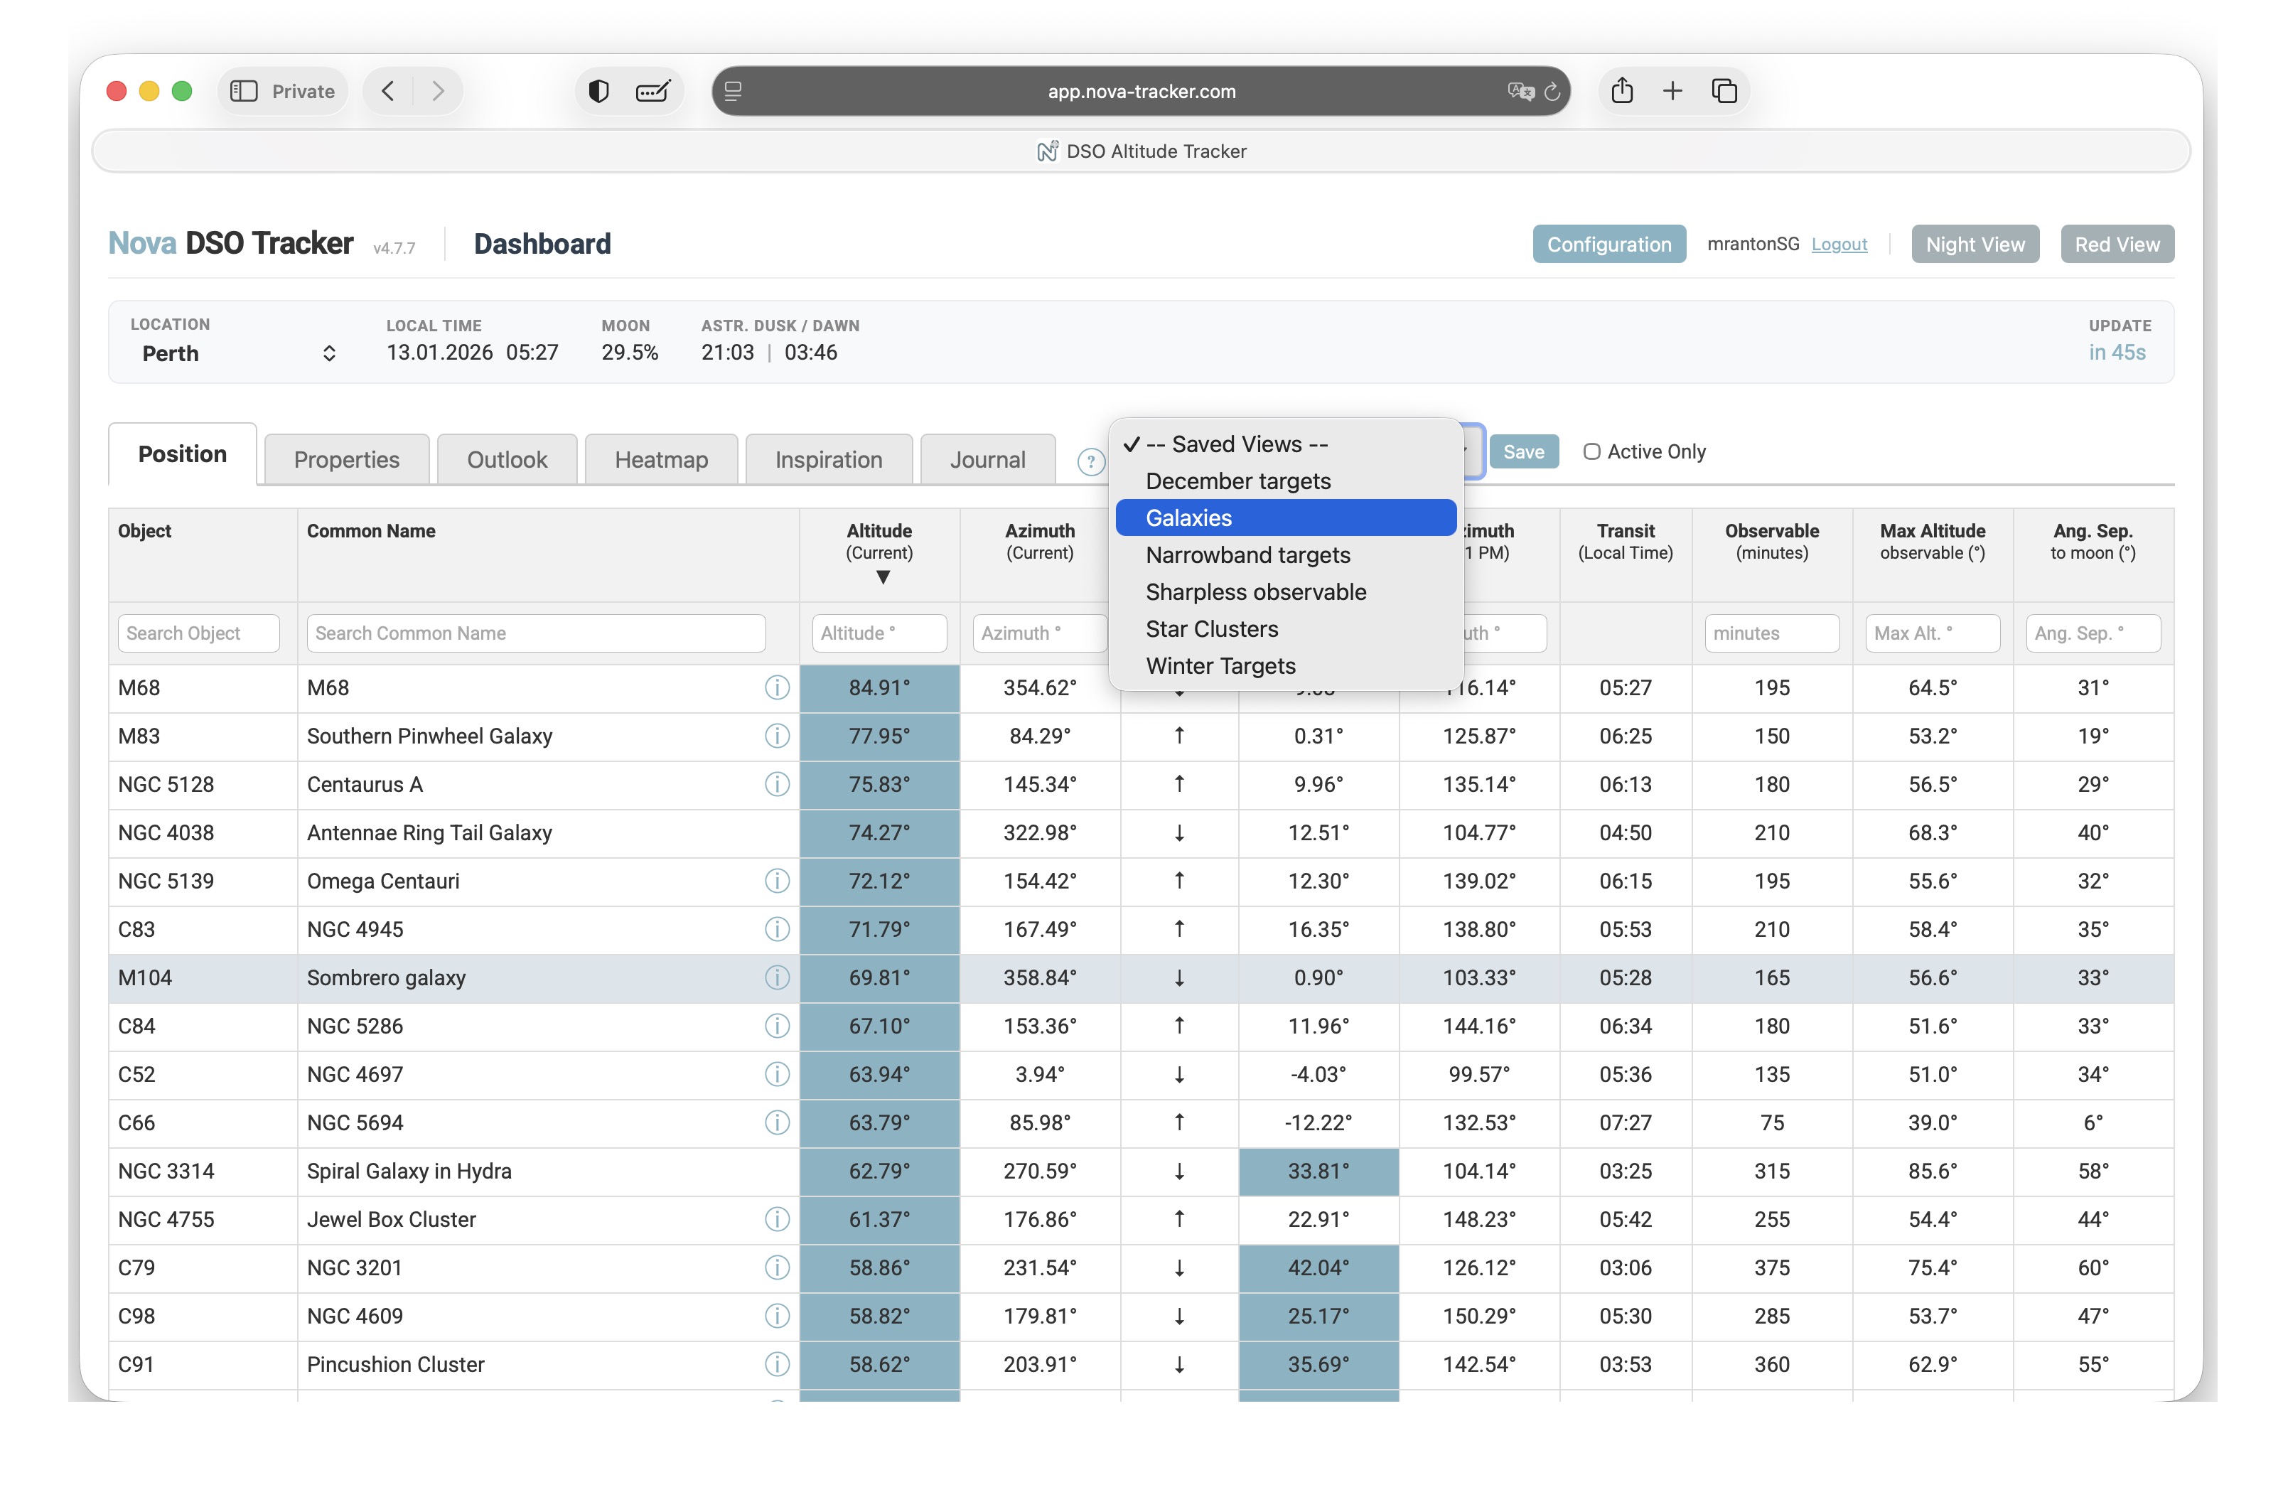Show tab overview icon in toolbar
2283x1507 pixels.
[x=1725, y=91]
